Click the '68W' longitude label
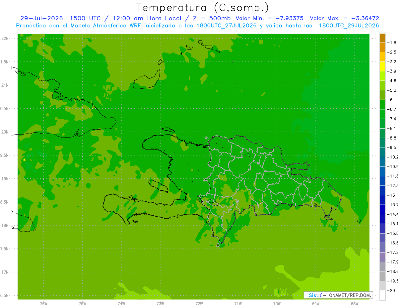This screenshot has height=308, width=398. tap(355, 304)
